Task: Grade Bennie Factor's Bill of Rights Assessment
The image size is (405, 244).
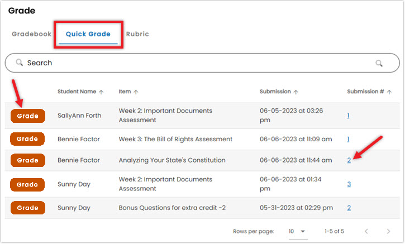Action: (27, 139)
